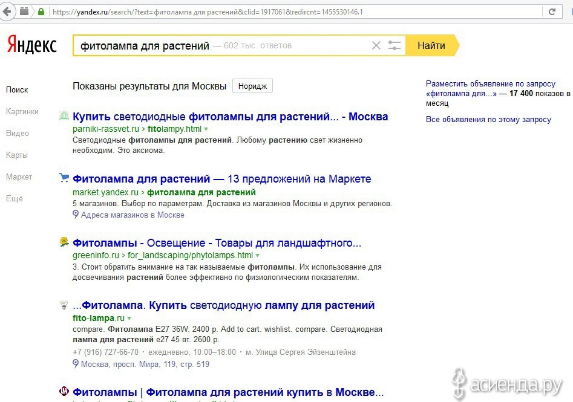Click the Yandex logo

point(32,45)
